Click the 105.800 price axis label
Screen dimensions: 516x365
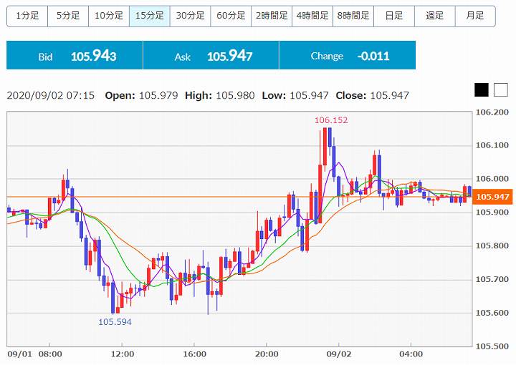click(492, 245)
